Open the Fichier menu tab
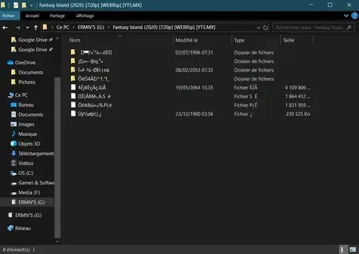The image size is (359, 254). click(x=9, y=16)
